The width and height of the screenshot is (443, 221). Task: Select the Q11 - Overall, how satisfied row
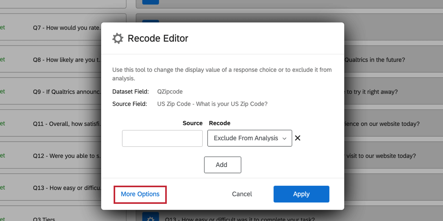[x=66, y=124]
